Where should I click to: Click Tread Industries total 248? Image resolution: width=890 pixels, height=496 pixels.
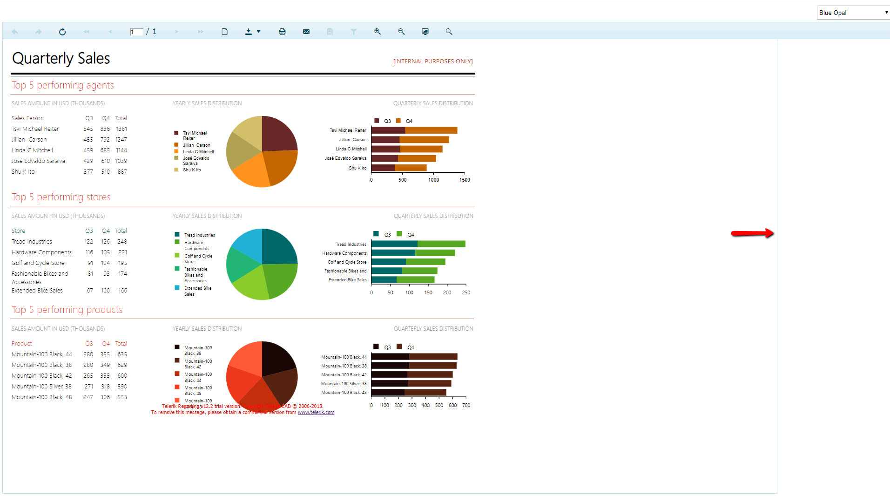coord(122,242)
